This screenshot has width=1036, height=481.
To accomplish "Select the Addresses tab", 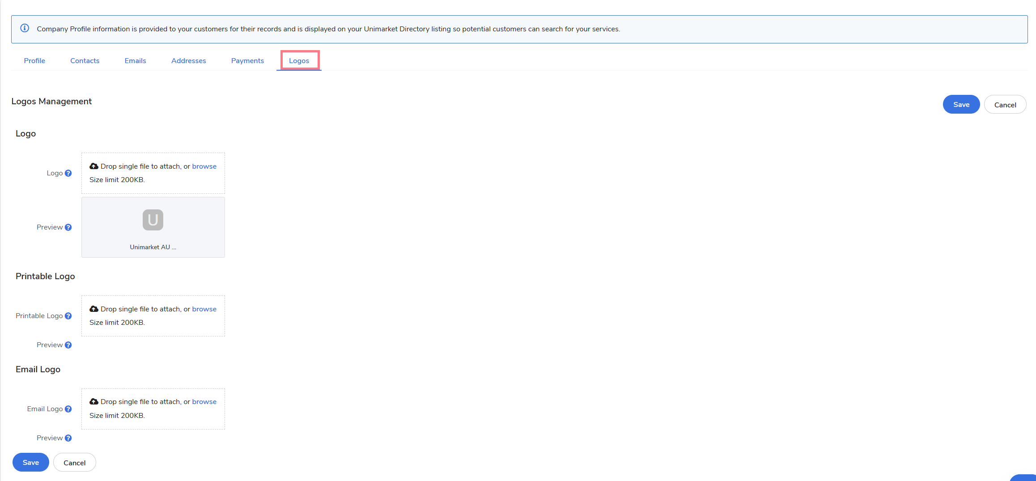I will click(188, 61).
